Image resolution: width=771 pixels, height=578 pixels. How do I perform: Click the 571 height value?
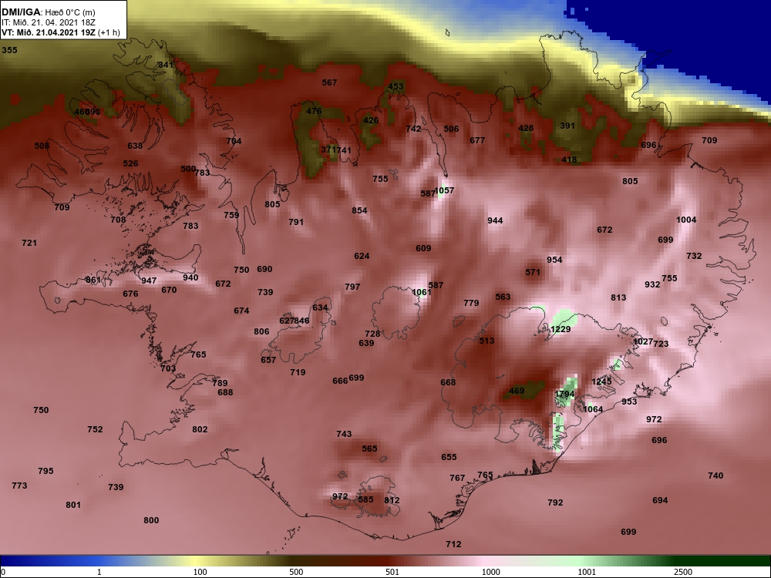[533, 272]
